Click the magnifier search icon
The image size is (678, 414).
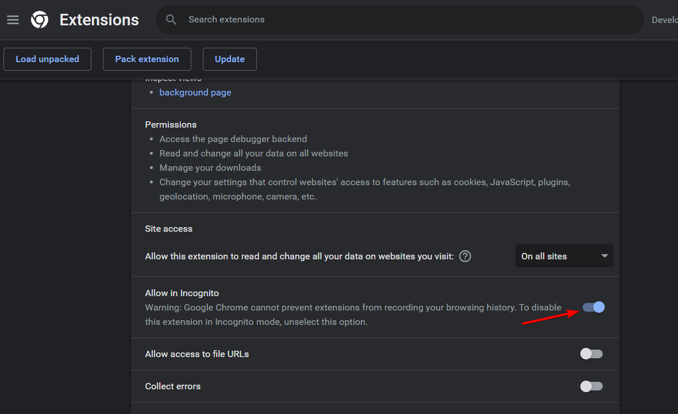[171, 20]
